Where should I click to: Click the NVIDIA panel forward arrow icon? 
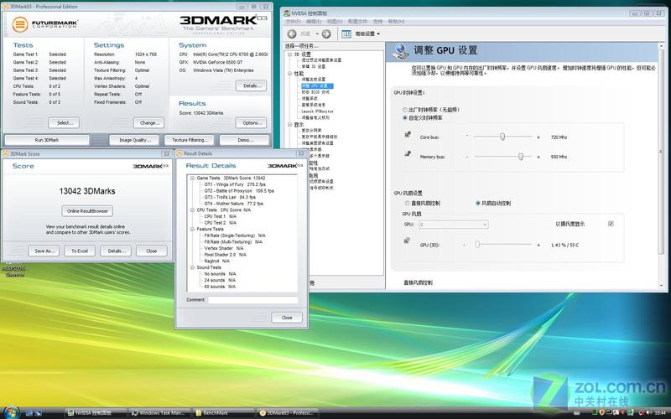(326, 34)
